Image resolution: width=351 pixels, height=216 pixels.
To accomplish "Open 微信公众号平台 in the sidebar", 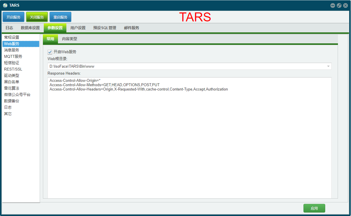I will pos(21,95).
